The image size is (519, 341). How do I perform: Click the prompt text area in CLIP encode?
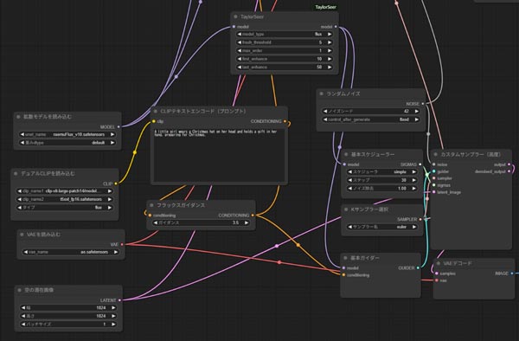[x=219, y=155]
